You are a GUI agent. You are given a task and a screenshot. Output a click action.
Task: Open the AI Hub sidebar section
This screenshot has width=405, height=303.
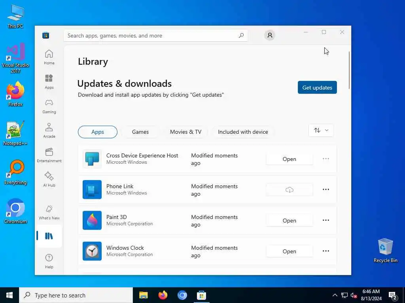point(49,180)
